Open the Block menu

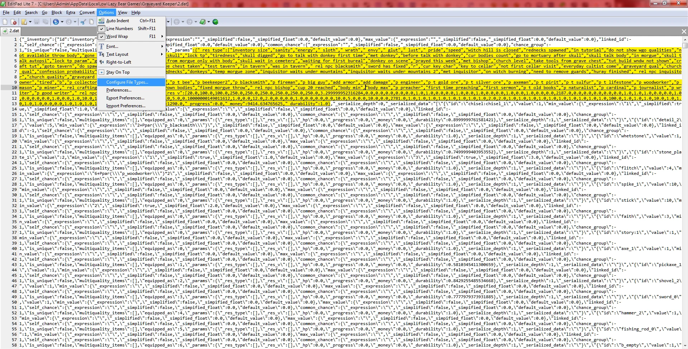coord(57,13)
